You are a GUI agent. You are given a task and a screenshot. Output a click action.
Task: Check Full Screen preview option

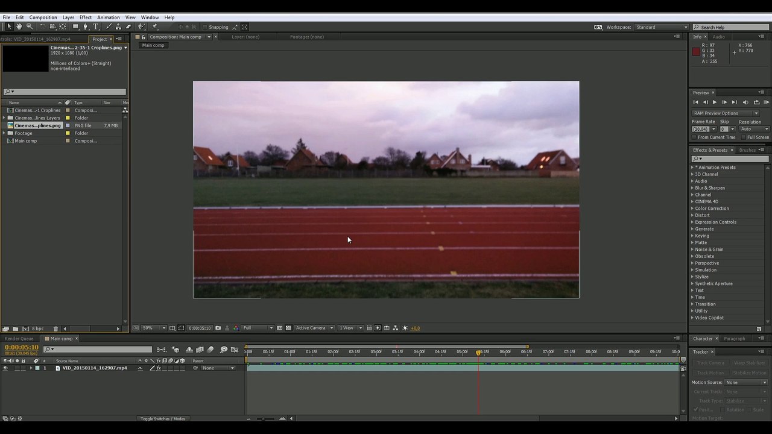tap(744, 137)
